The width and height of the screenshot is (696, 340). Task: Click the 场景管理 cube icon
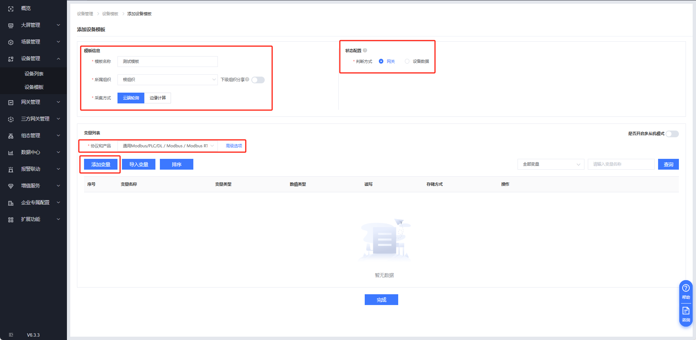[11, 42]
